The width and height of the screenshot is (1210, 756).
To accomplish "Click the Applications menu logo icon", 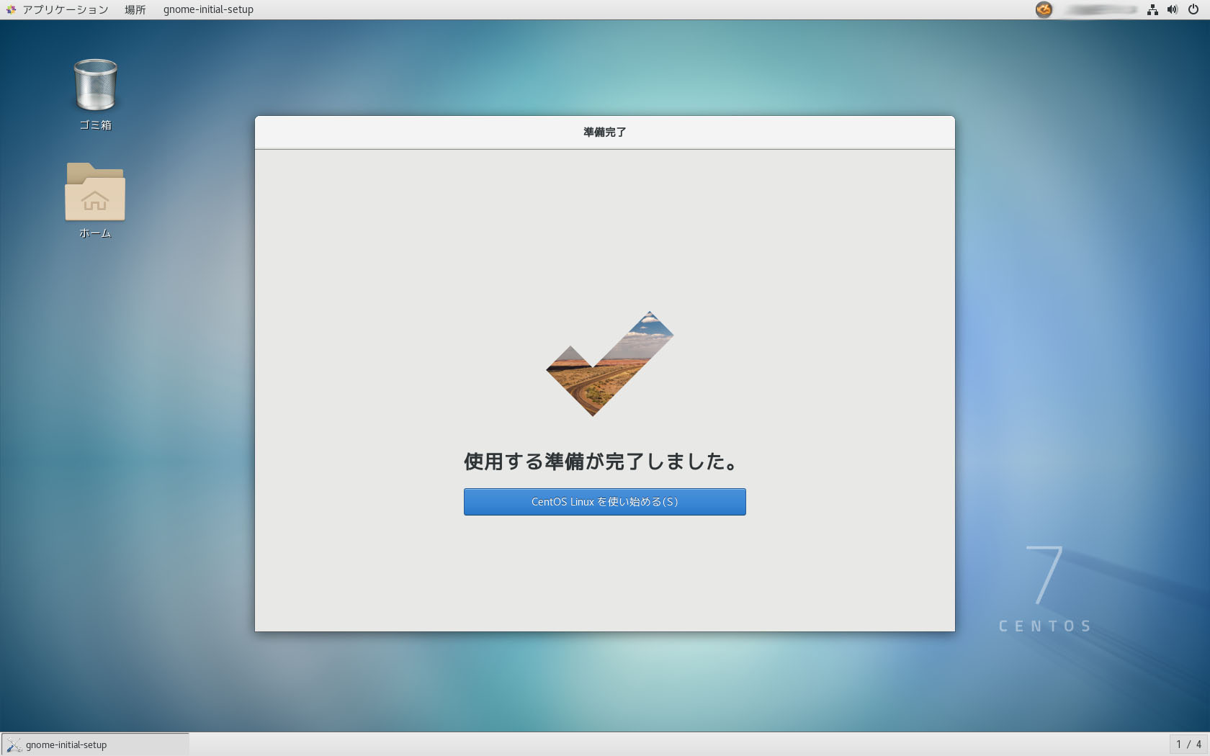I will click(x=11, y=9).
